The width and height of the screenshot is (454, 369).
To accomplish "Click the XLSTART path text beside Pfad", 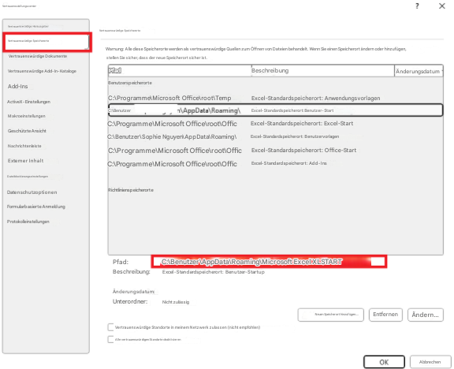I will point(251,262).
